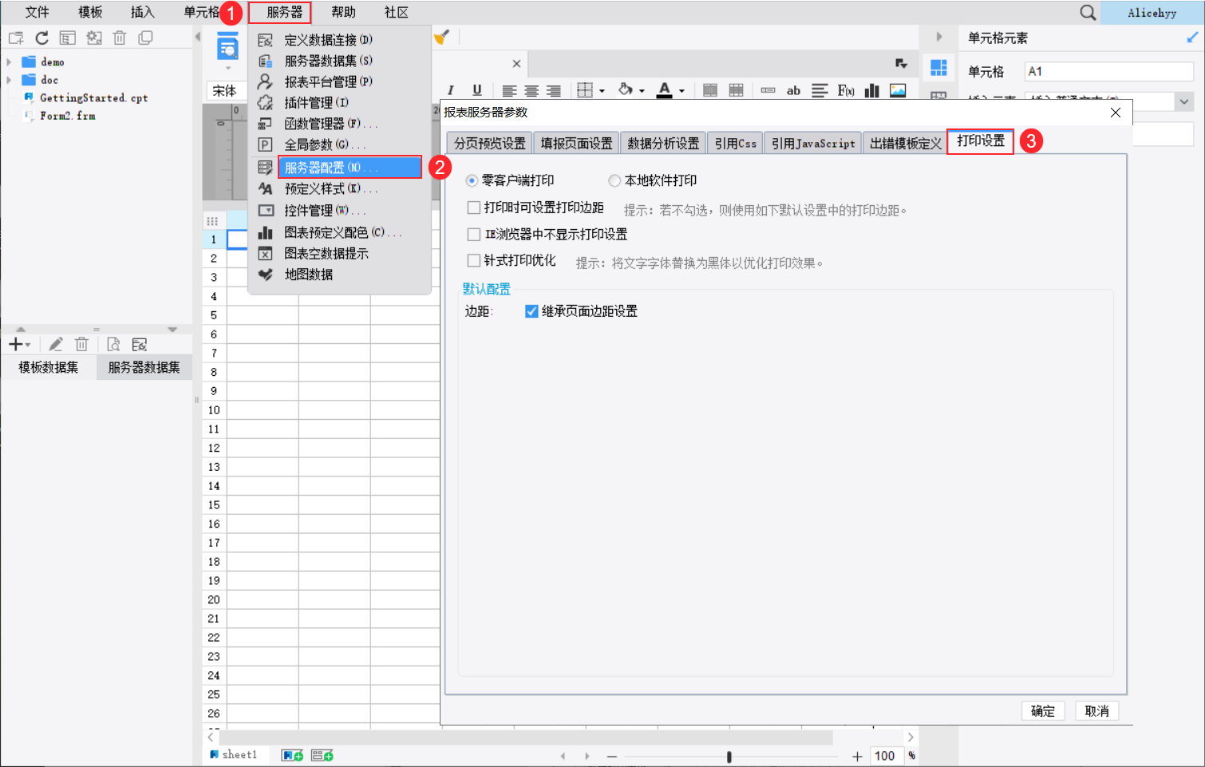This screenshot has height=767, width=1205.
Task: Toggle italic formatting
Action: click(451, 90)
